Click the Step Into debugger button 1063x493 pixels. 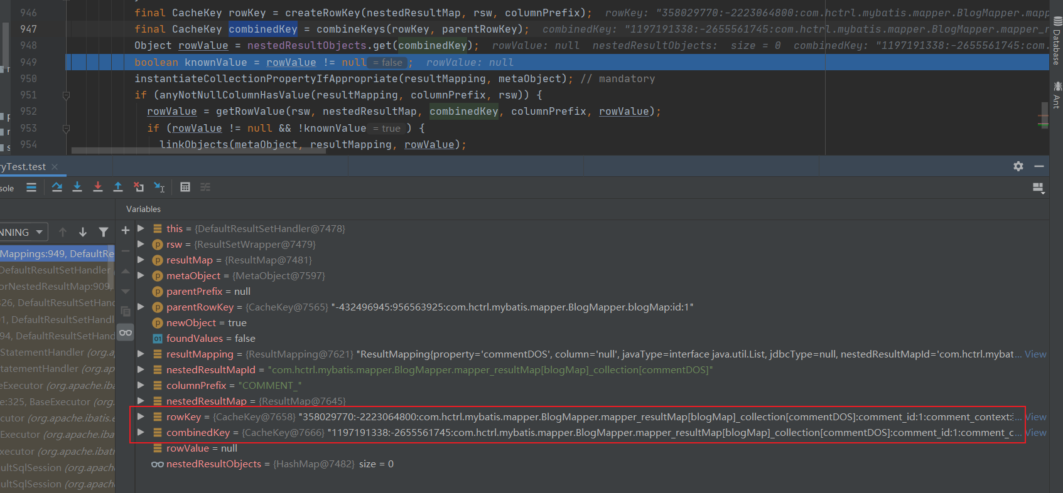pos(77,187)
